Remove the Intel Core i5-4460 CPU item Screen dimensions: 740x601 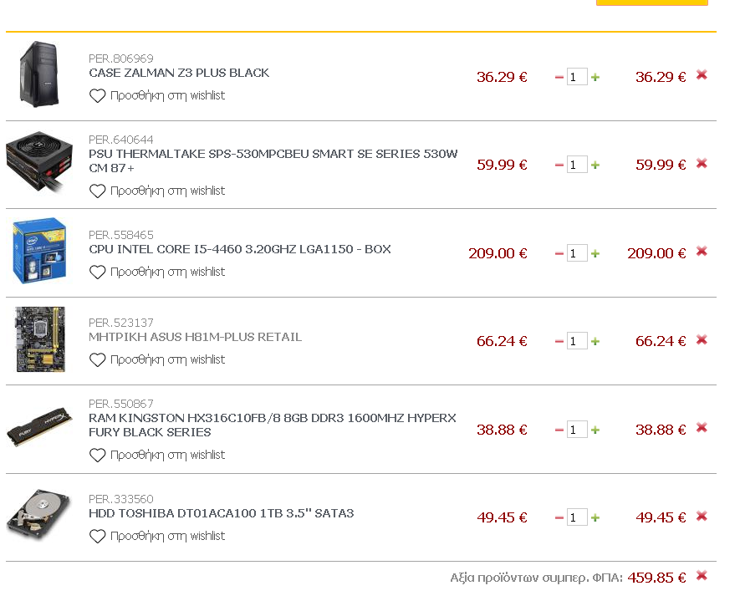702,252
